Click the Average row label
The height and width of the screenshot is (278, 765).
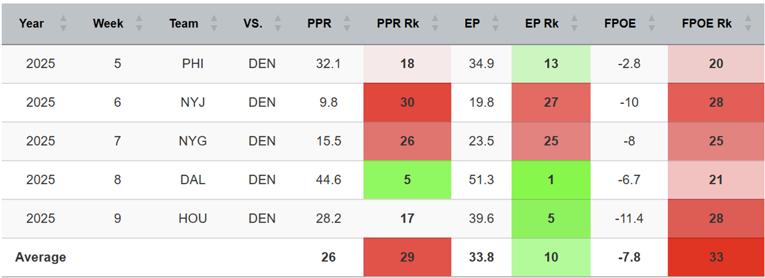pos(40,257)
